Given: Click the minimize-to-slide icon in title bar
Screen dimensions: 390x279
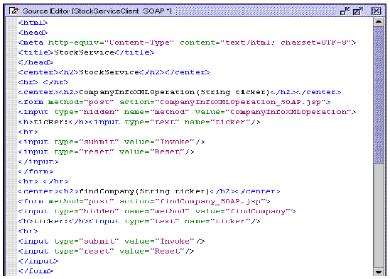Looking at the screenshot, I should pos(345,11).
